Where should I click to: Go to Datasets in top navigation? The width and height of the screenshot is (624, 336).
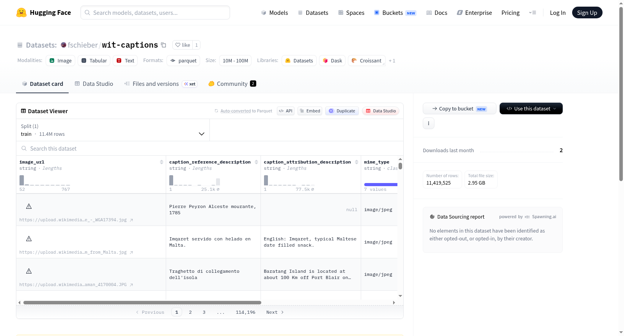click(313, 12)
